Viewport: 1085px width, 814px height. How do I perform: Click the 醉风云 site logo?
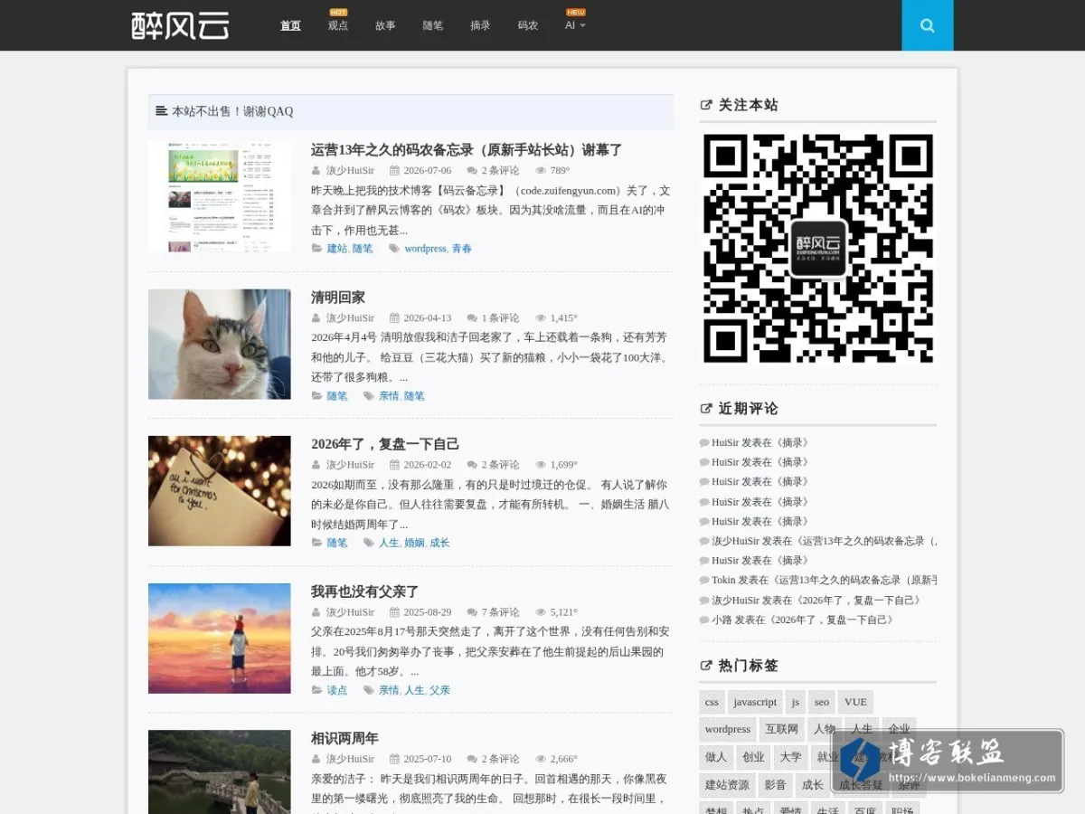click(180, 25)
